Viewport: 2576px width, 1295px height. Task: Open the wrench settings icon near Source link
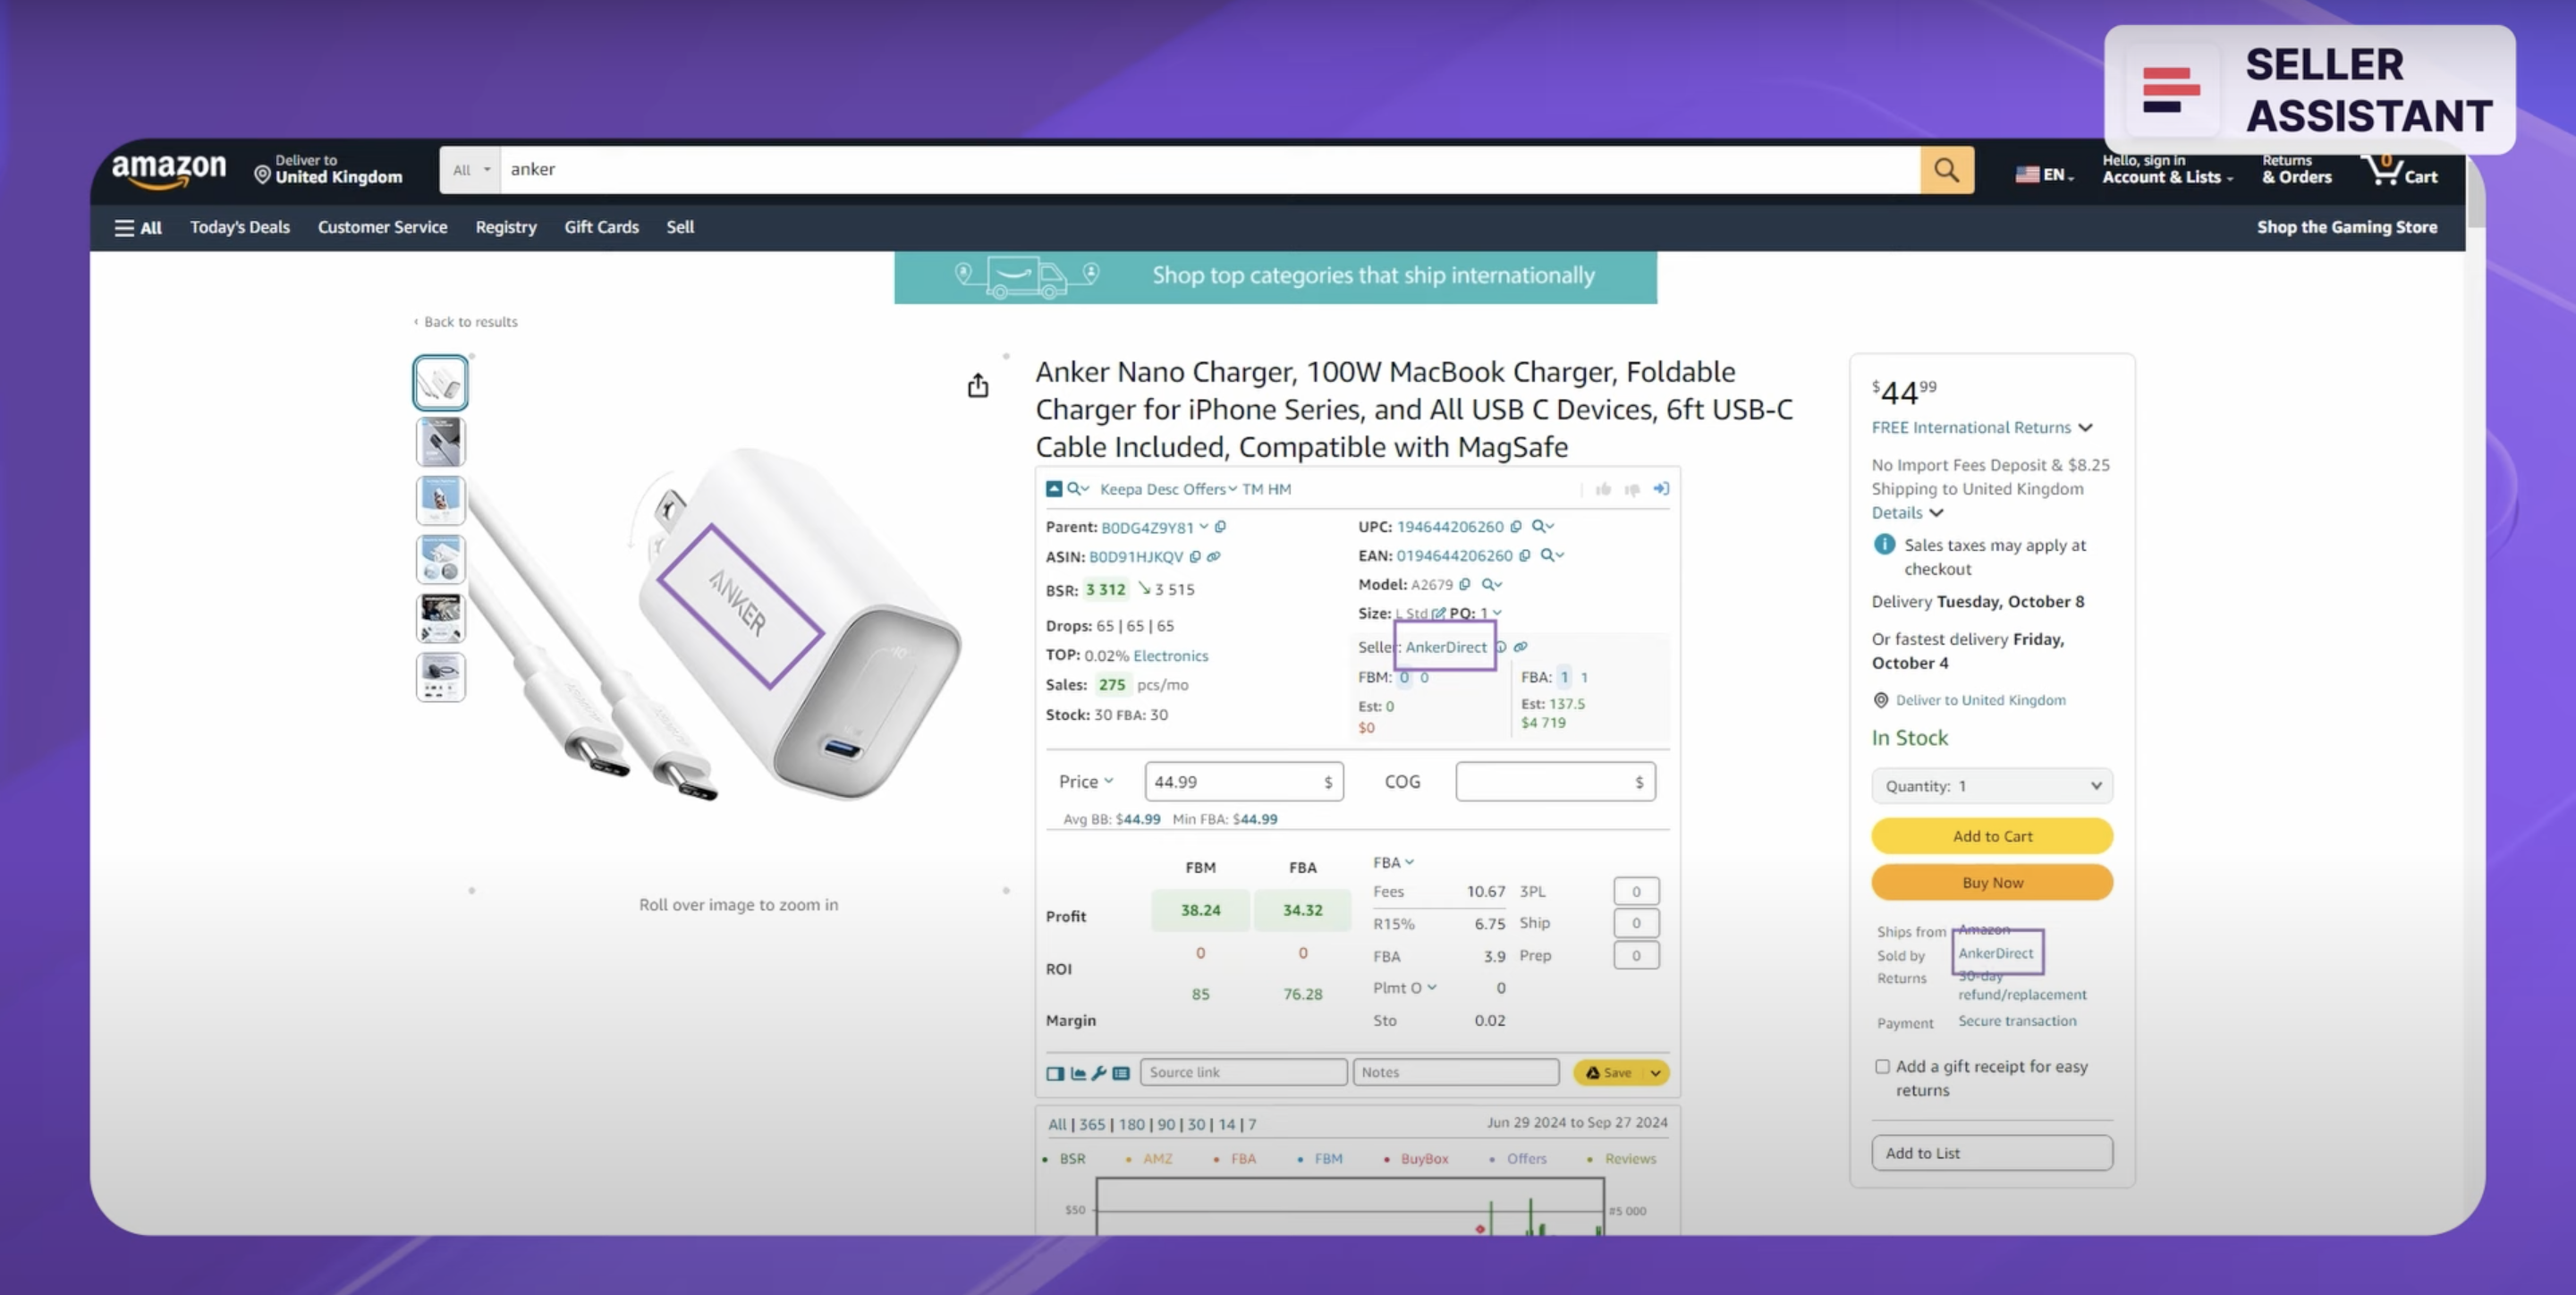[x=1099, y=1073]
